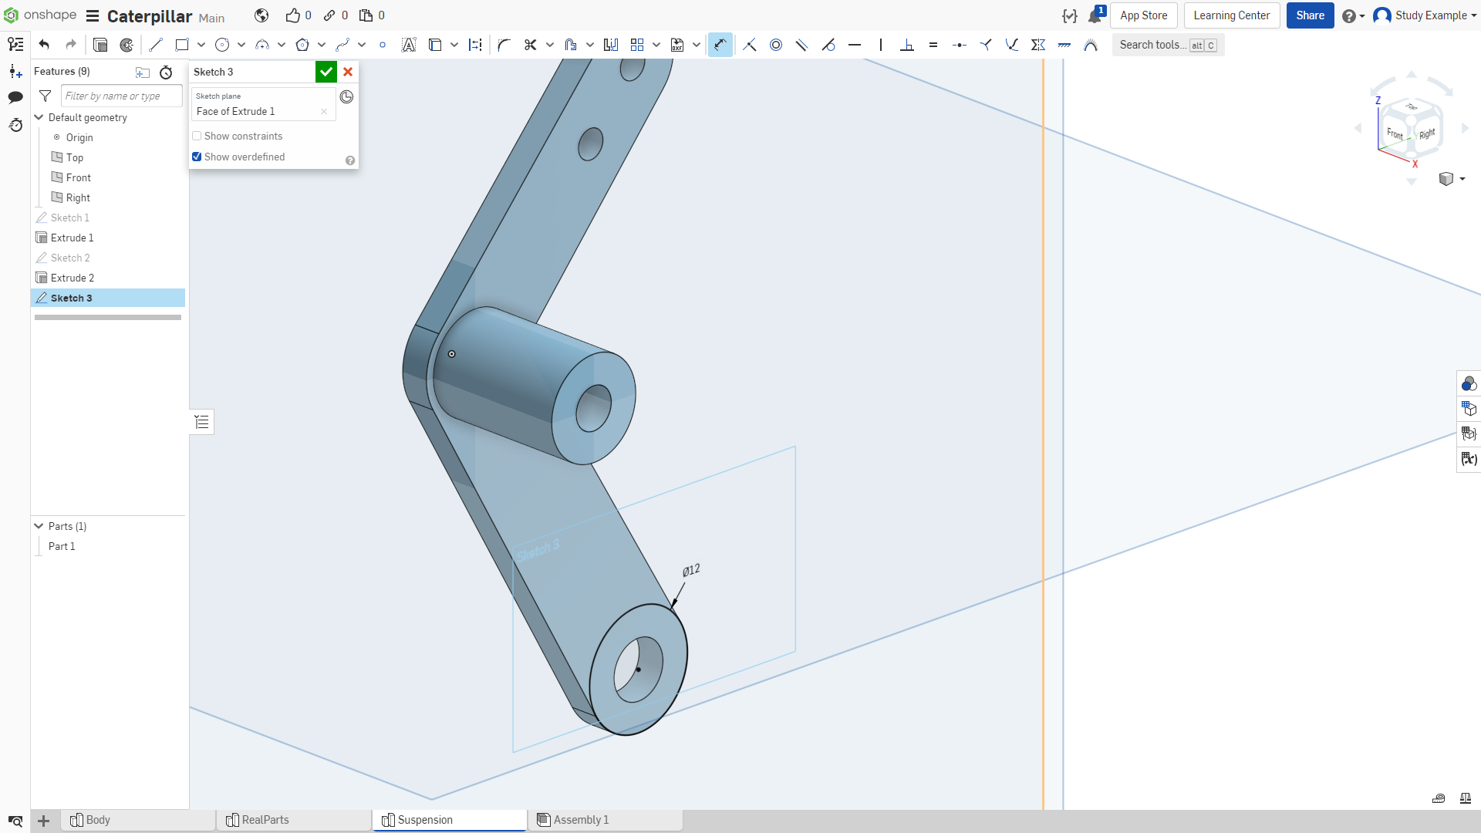Image resolution: width=1481 pixels, height=833 pixels.
Task: Select Extrude 2 in the feature list
Action: coord(108,278)
